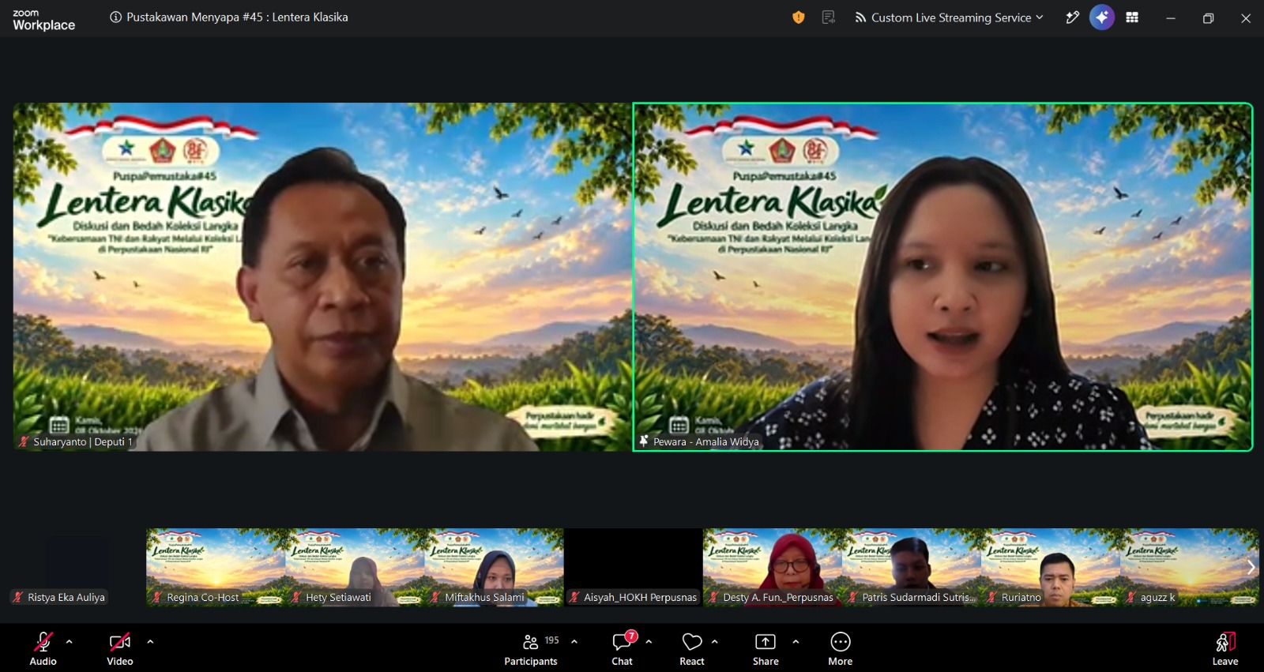This screenshot has width=1264, height=672.
Task: Click the annotation pen icon in title bar
Action: tap(1072, 17)
